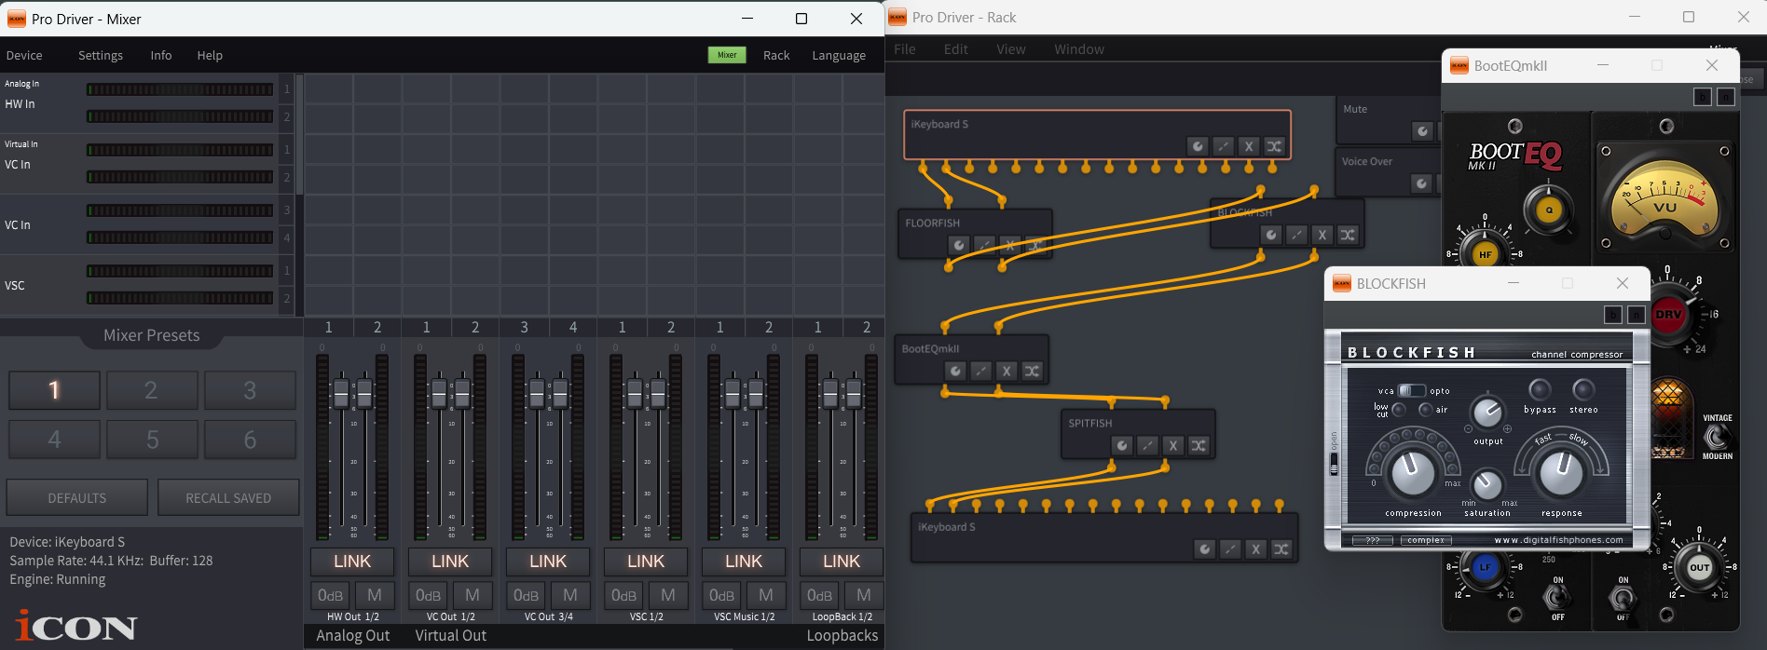The width and height of the screenshot is (1767, 650).
Task: Open the Settings menu in Mixer
Action: tap(101, 56)
